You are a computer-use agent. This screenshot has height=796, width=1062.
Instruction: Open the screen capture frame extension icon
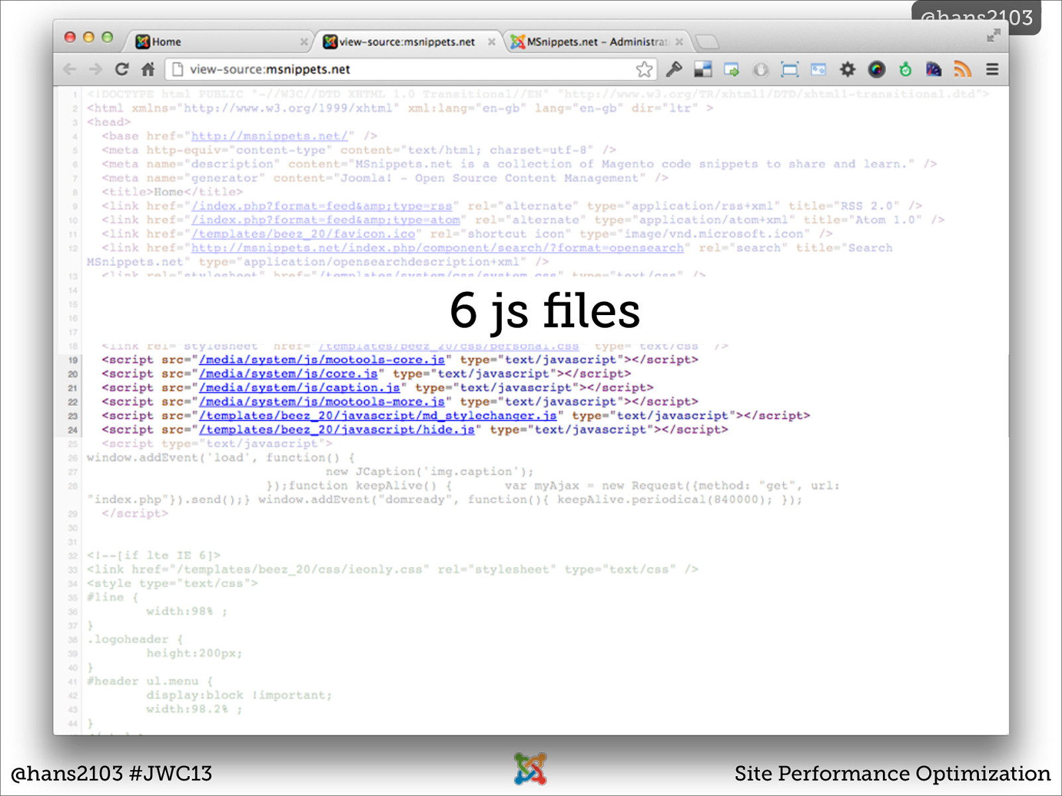[x=790, y=69]
